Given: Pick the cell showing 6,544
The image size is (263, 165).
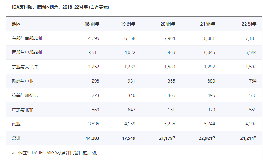Looking at the screenshot, I should [251, 53].
